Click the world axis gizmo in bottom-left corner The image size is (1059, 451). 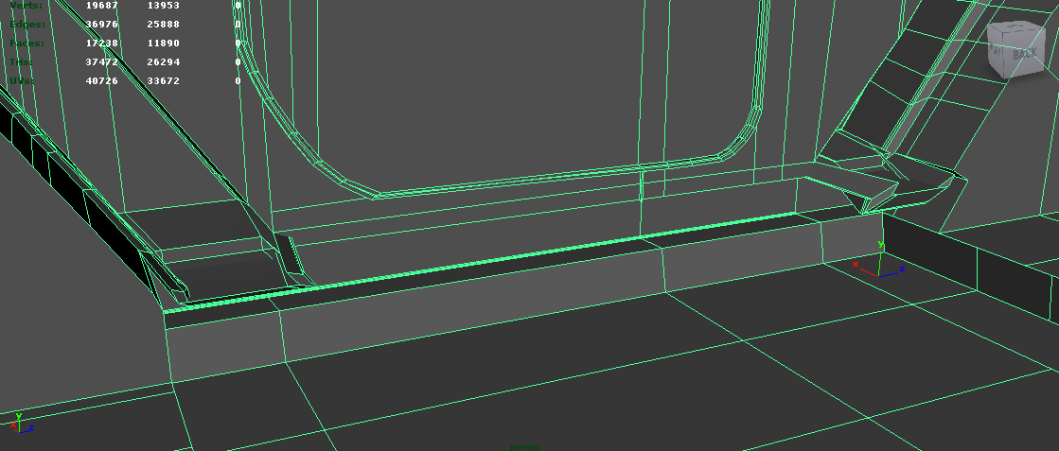coord(21,423)
